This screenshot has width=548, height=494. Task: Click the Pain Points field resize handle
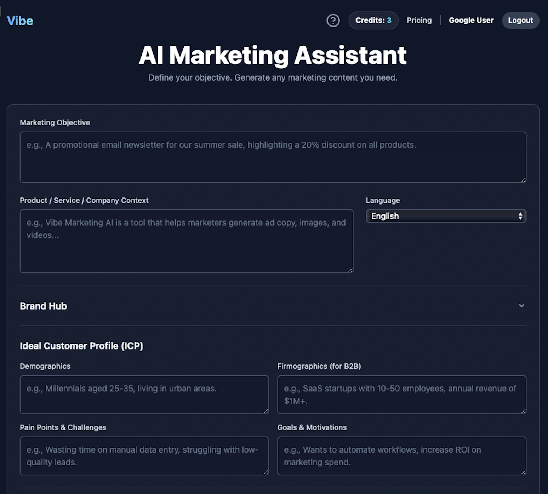pyautogui.click(x=266, y=472)
